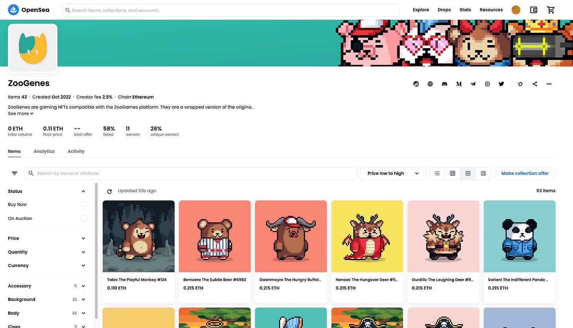This screenshot has height=328, width=573.
Task: Switch to small grid view
Action: (453, 173)
